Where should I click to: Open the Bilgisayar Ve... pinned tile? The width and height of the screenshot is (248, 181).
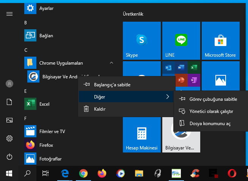click(x=181, y=142)
